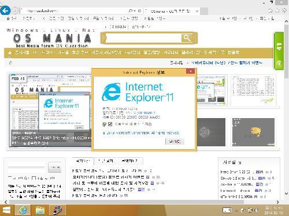The width and height of the screenshot is (289, 216).
Task: Close the Internet Explorer 정보 dialog with X
Action: (x=191, y=71)
